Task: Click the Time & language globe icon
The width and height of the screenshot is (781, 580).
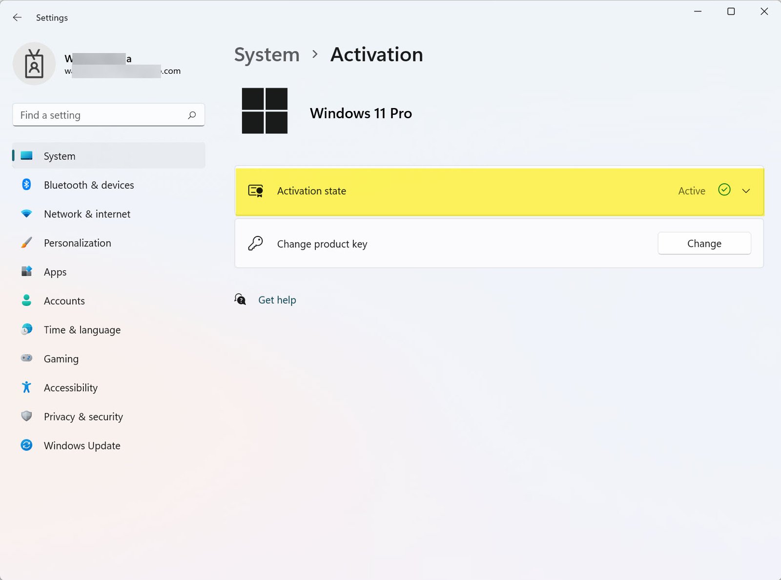Action: 27,329
